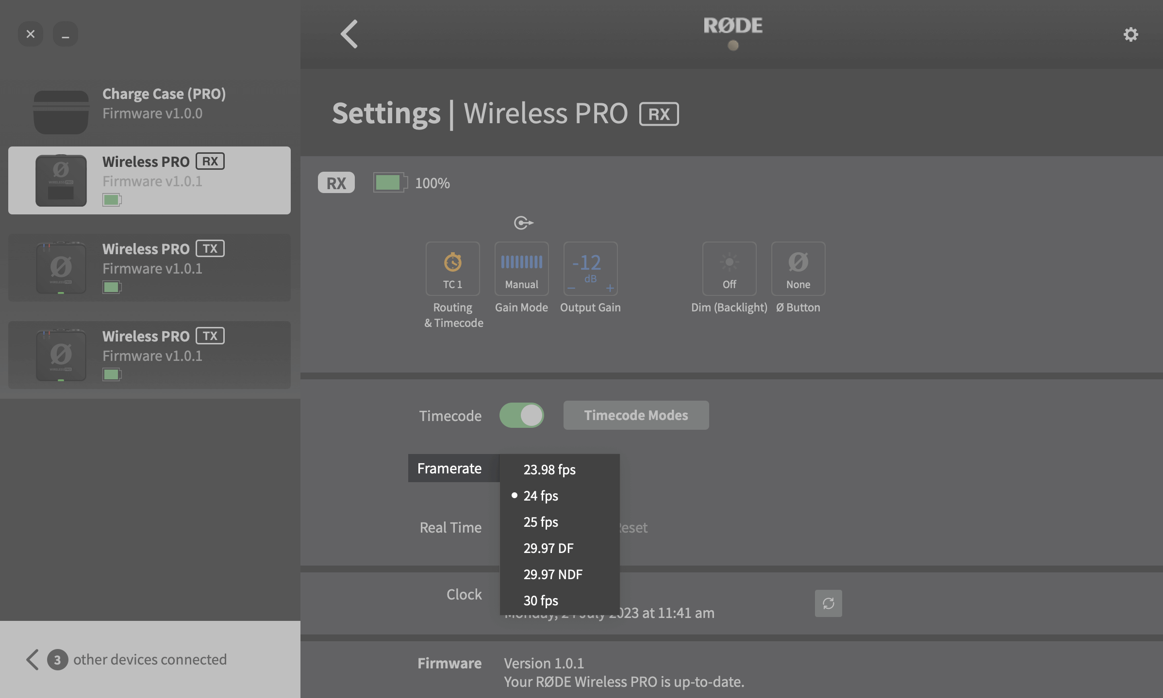Select the 29.97 DF framerate option
This screenshot has height=698, width=1163.
548,548
